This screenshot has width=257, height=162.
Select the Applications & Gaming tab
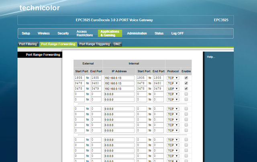[x=110, y=33]
